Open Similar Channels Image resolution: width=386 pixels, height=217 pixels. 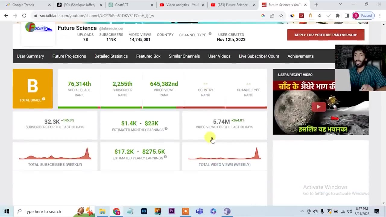pos(184,56)
